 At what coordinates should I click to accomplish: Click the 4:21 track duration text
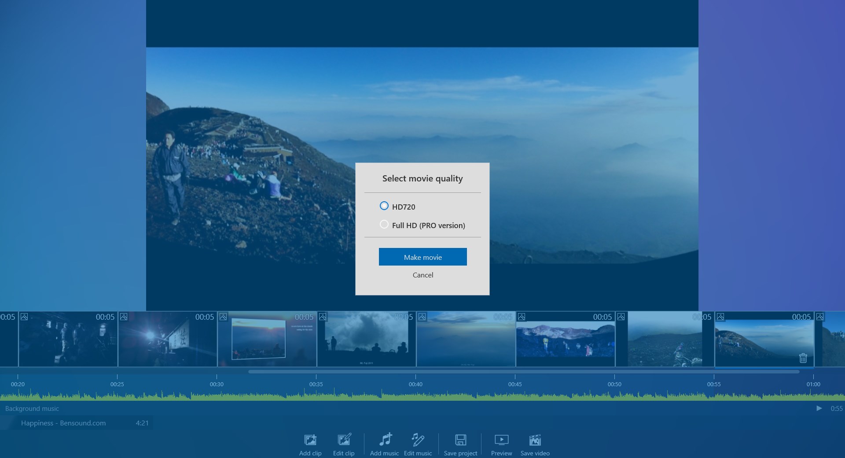(x=142, y=423)
